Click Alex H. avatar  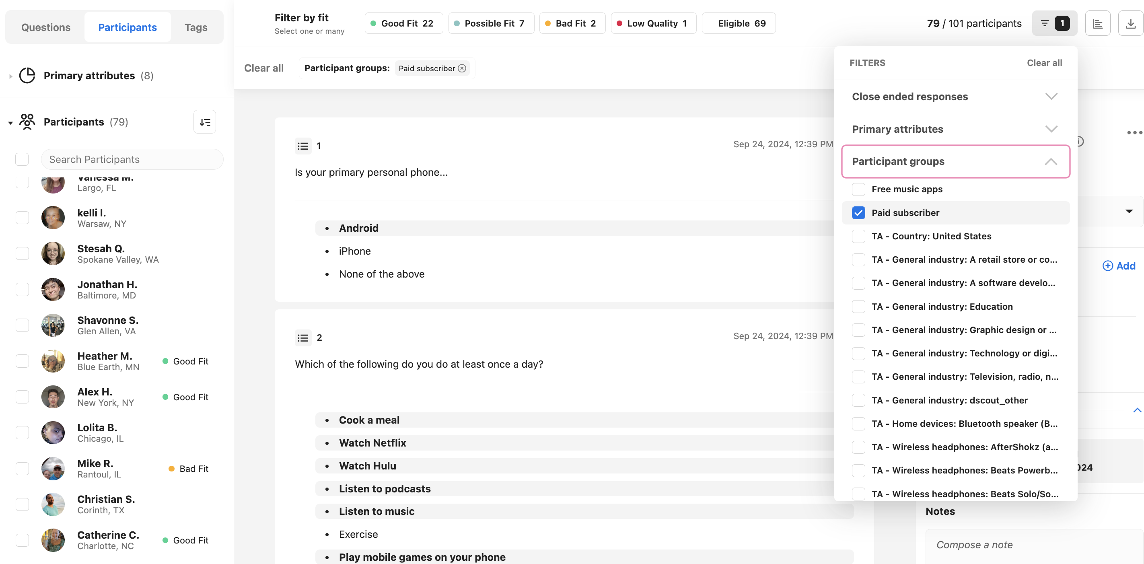[x=53, y=397]
